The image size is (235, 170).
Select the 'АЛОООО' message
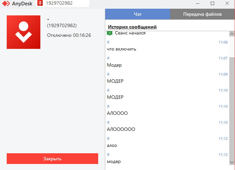click(117, 113)
